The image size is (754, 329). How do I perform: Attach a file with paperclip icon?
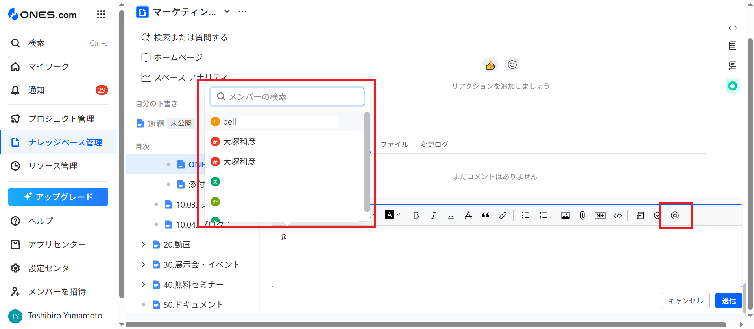582,215
